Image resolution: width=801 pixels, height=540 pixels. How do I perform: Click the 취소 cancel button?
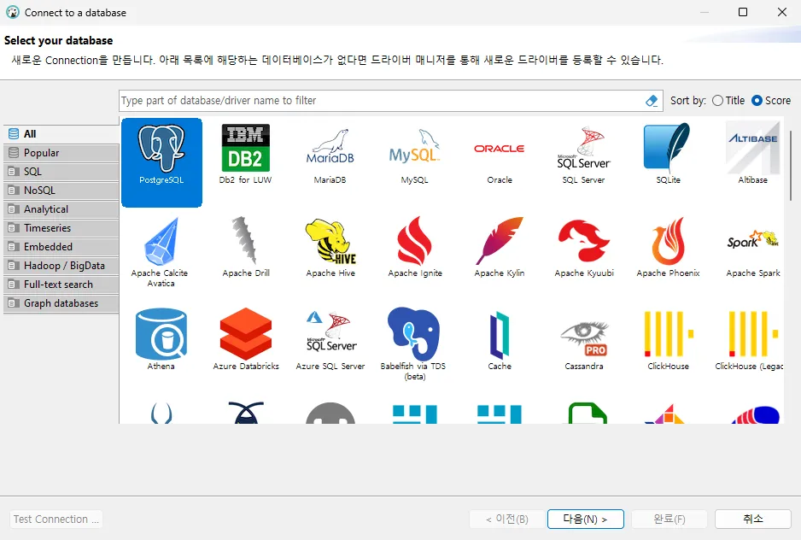(x=751, y=519)
